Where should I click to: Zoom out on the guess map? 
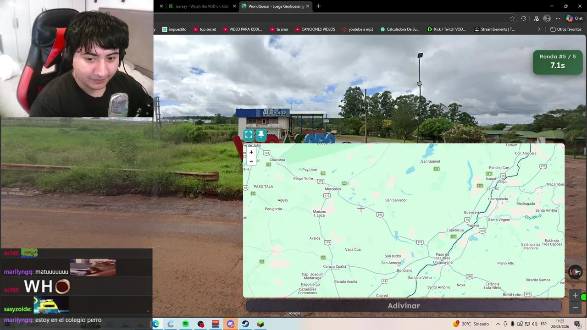point(251,161)
